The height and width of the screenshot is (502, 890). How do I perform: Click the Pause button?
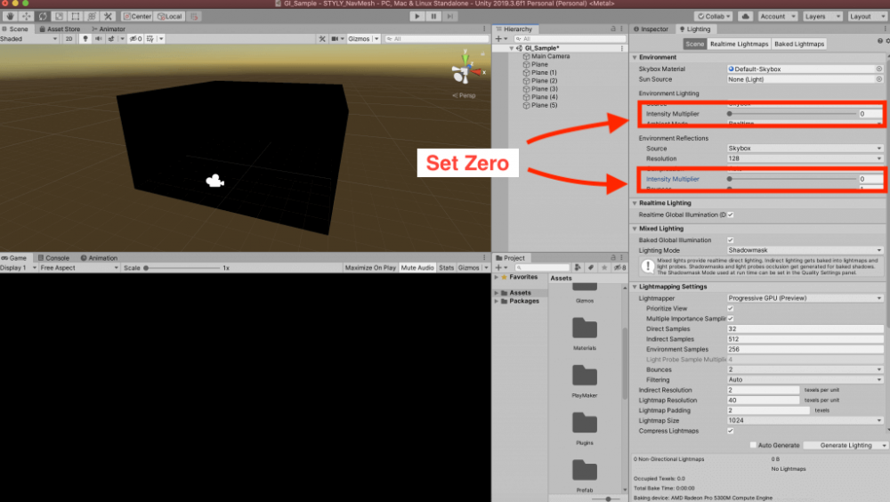433,16
